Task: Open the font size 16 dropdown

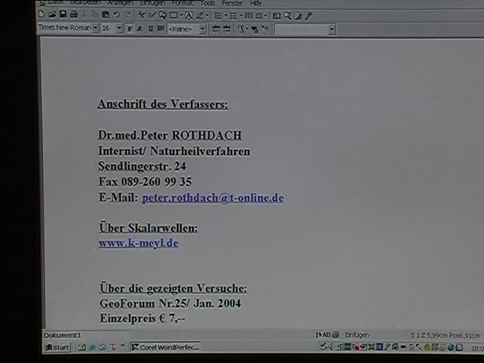Action: pos(119,29)
